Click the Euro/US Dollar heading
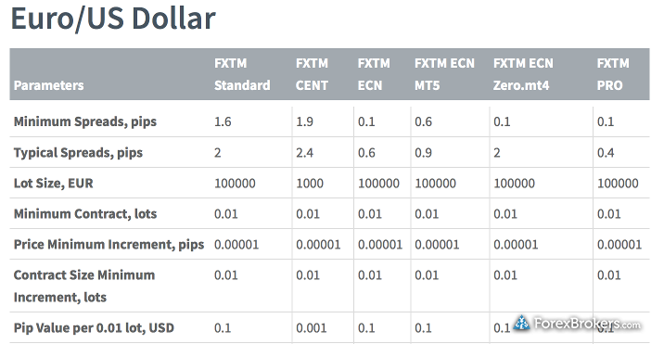The image size is (664, 344). click(x=113, y=19)
